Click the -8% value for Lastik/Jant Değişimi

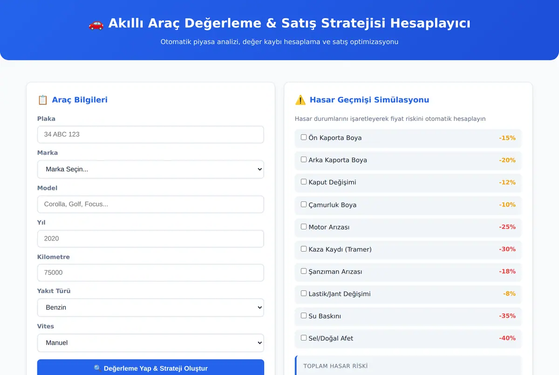coord(509,294)
